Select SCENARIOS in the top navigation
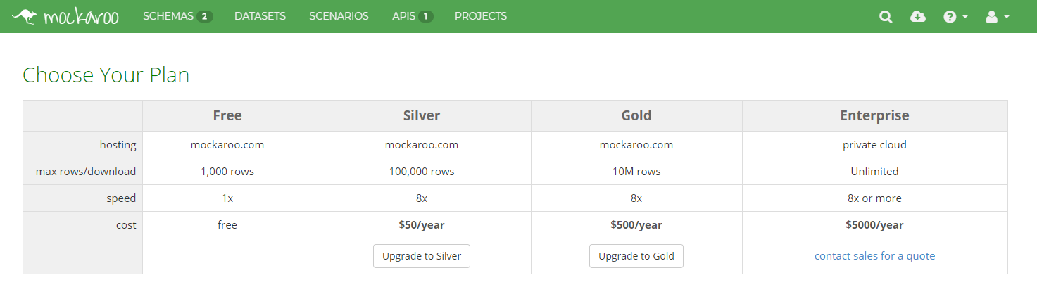The width and height of the screenshot is (1037, 299). tap(339, 16)
